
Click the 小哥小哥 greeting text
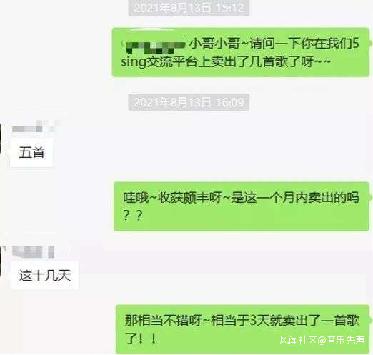[x=215, y=44]
